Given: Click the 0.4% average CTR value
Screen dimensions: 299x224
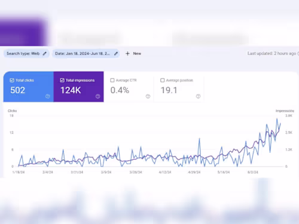Looking at the screenshot, I should [120, 90].
